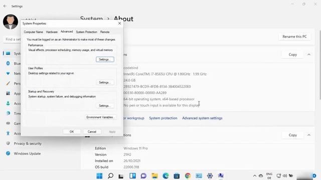
Task: Launch the Chat app from taskbar
Action: click(143, 175)
